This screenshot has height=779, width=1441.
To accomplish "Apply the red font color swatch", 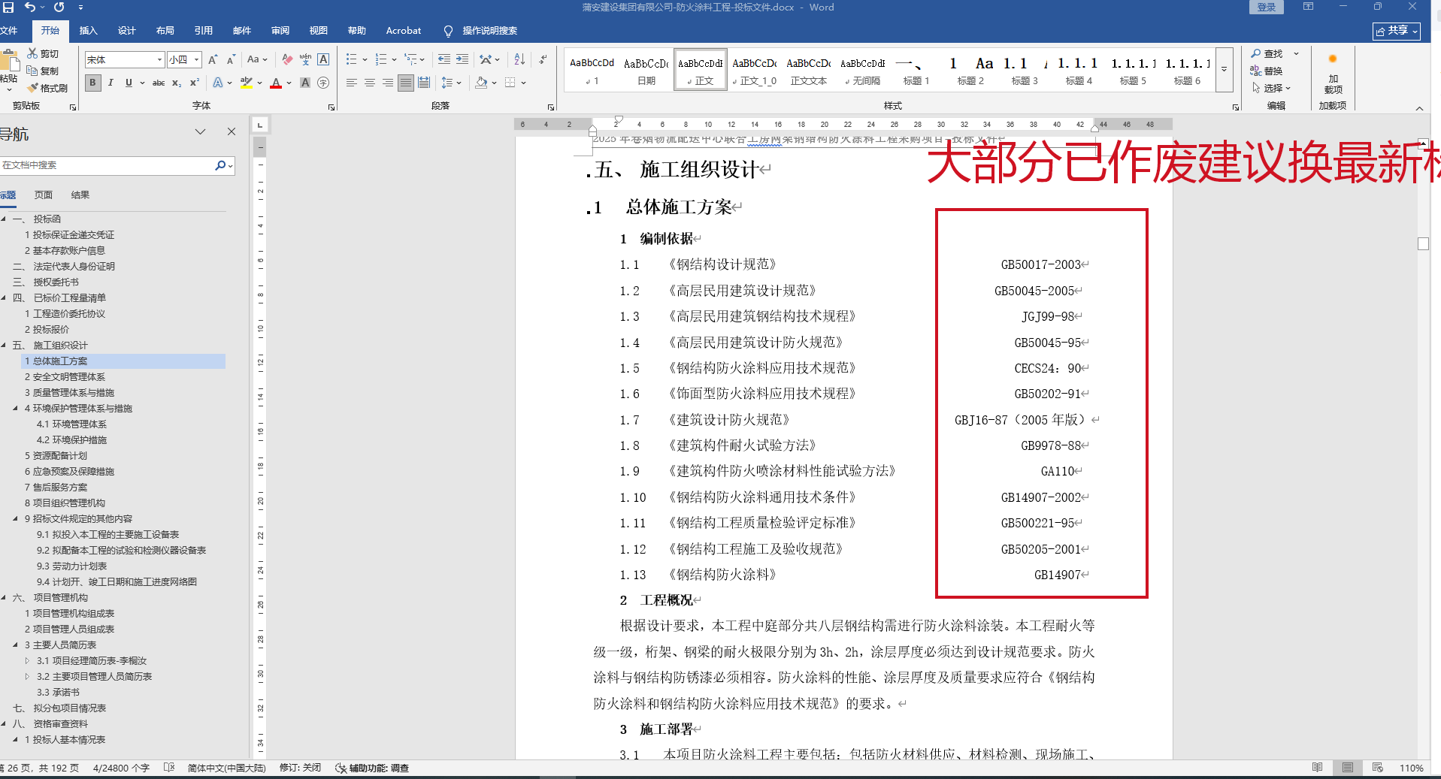I will (x=276, y=83).
